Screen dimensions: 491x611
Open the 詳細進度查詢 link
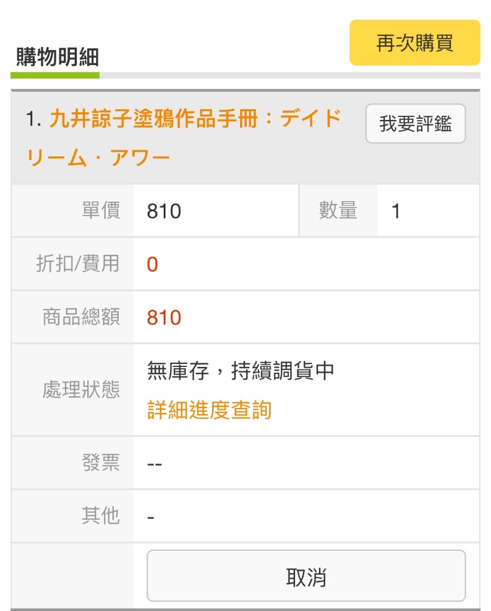point(209,410)
